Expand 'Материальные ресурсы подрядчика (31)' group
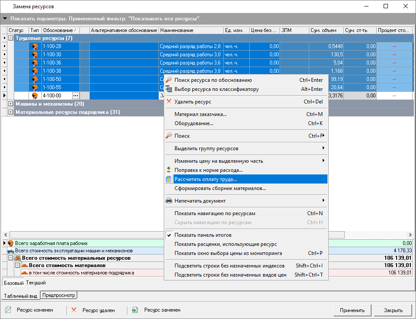 pyautogui.click(x=11, y=112)
